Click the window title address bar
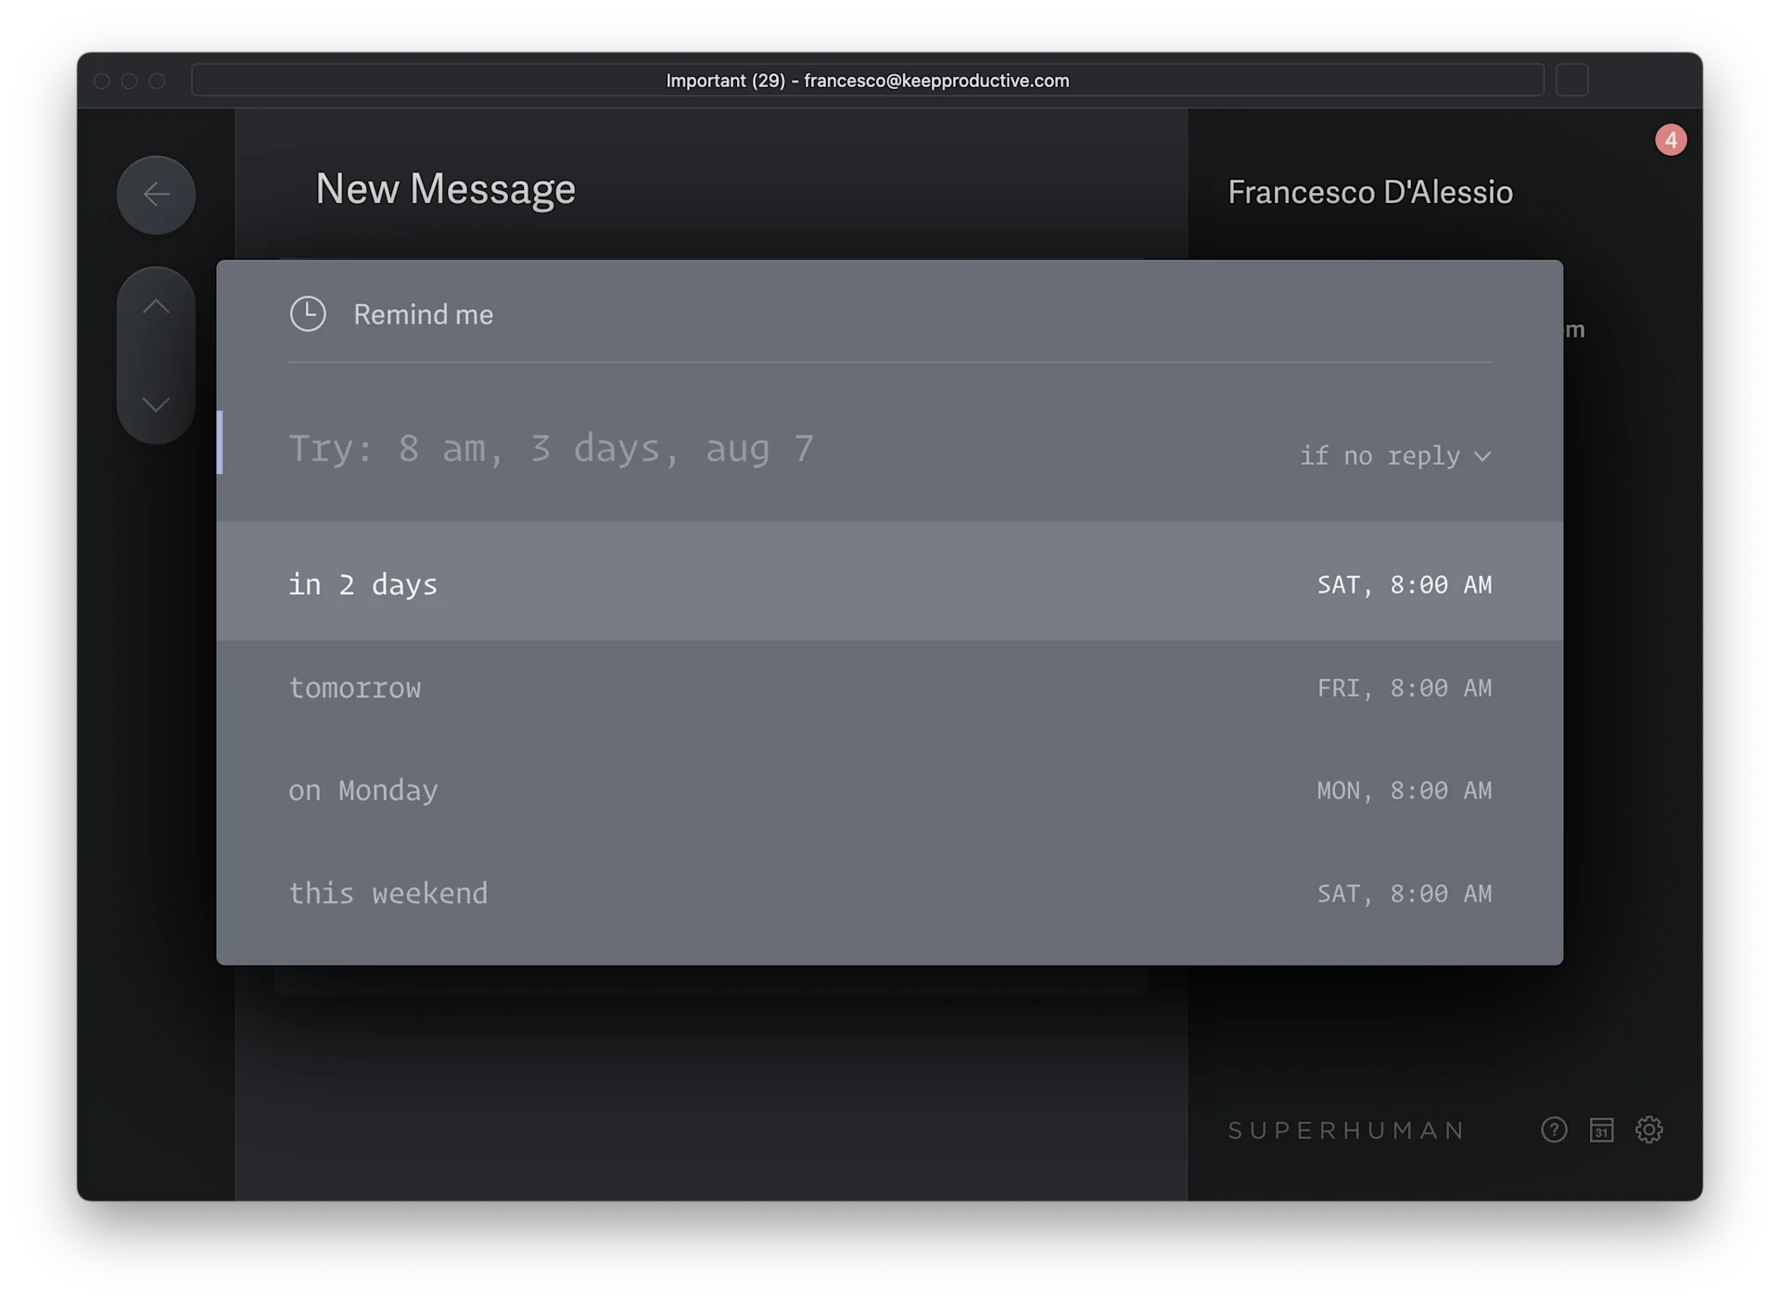1780x1303 pixels. pos(867,81)
